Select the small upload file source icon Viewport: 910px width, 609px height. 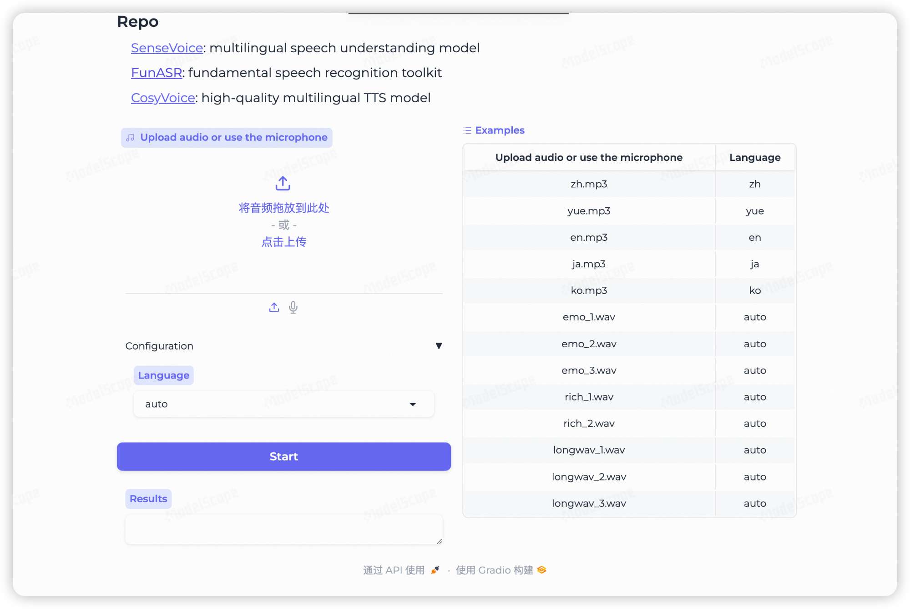click(274, 308)
